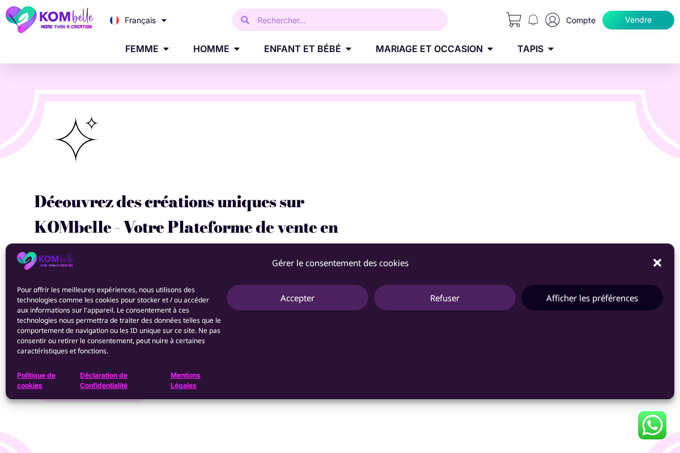Click the heading Découvrez des créations uniques
This screenshot has height=453, width=680.
point(186,214)
